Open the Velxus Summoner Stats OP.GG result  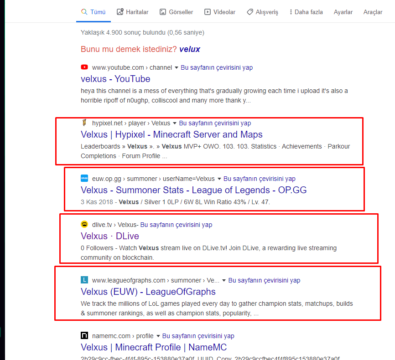tap(194, 190)
